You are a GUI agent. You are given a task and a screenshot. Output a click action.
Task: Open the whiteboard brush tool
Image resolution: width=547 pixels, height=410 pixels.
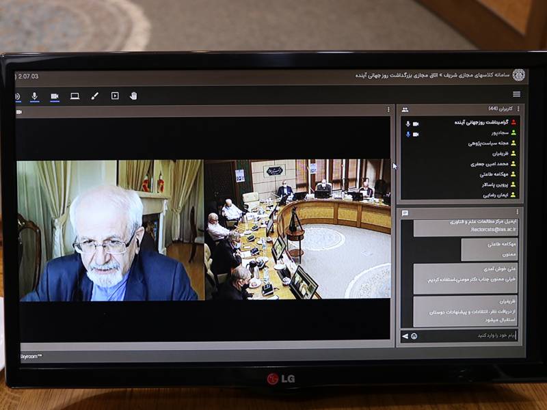[x=95, y=96]
